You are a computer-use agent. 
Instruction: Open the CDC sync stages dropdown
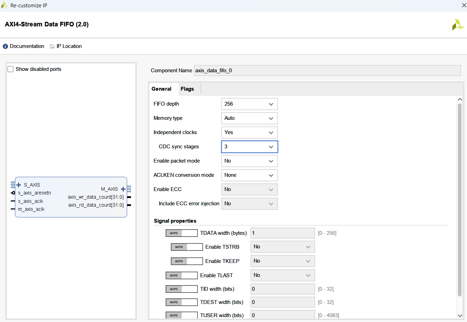(249, 147)
